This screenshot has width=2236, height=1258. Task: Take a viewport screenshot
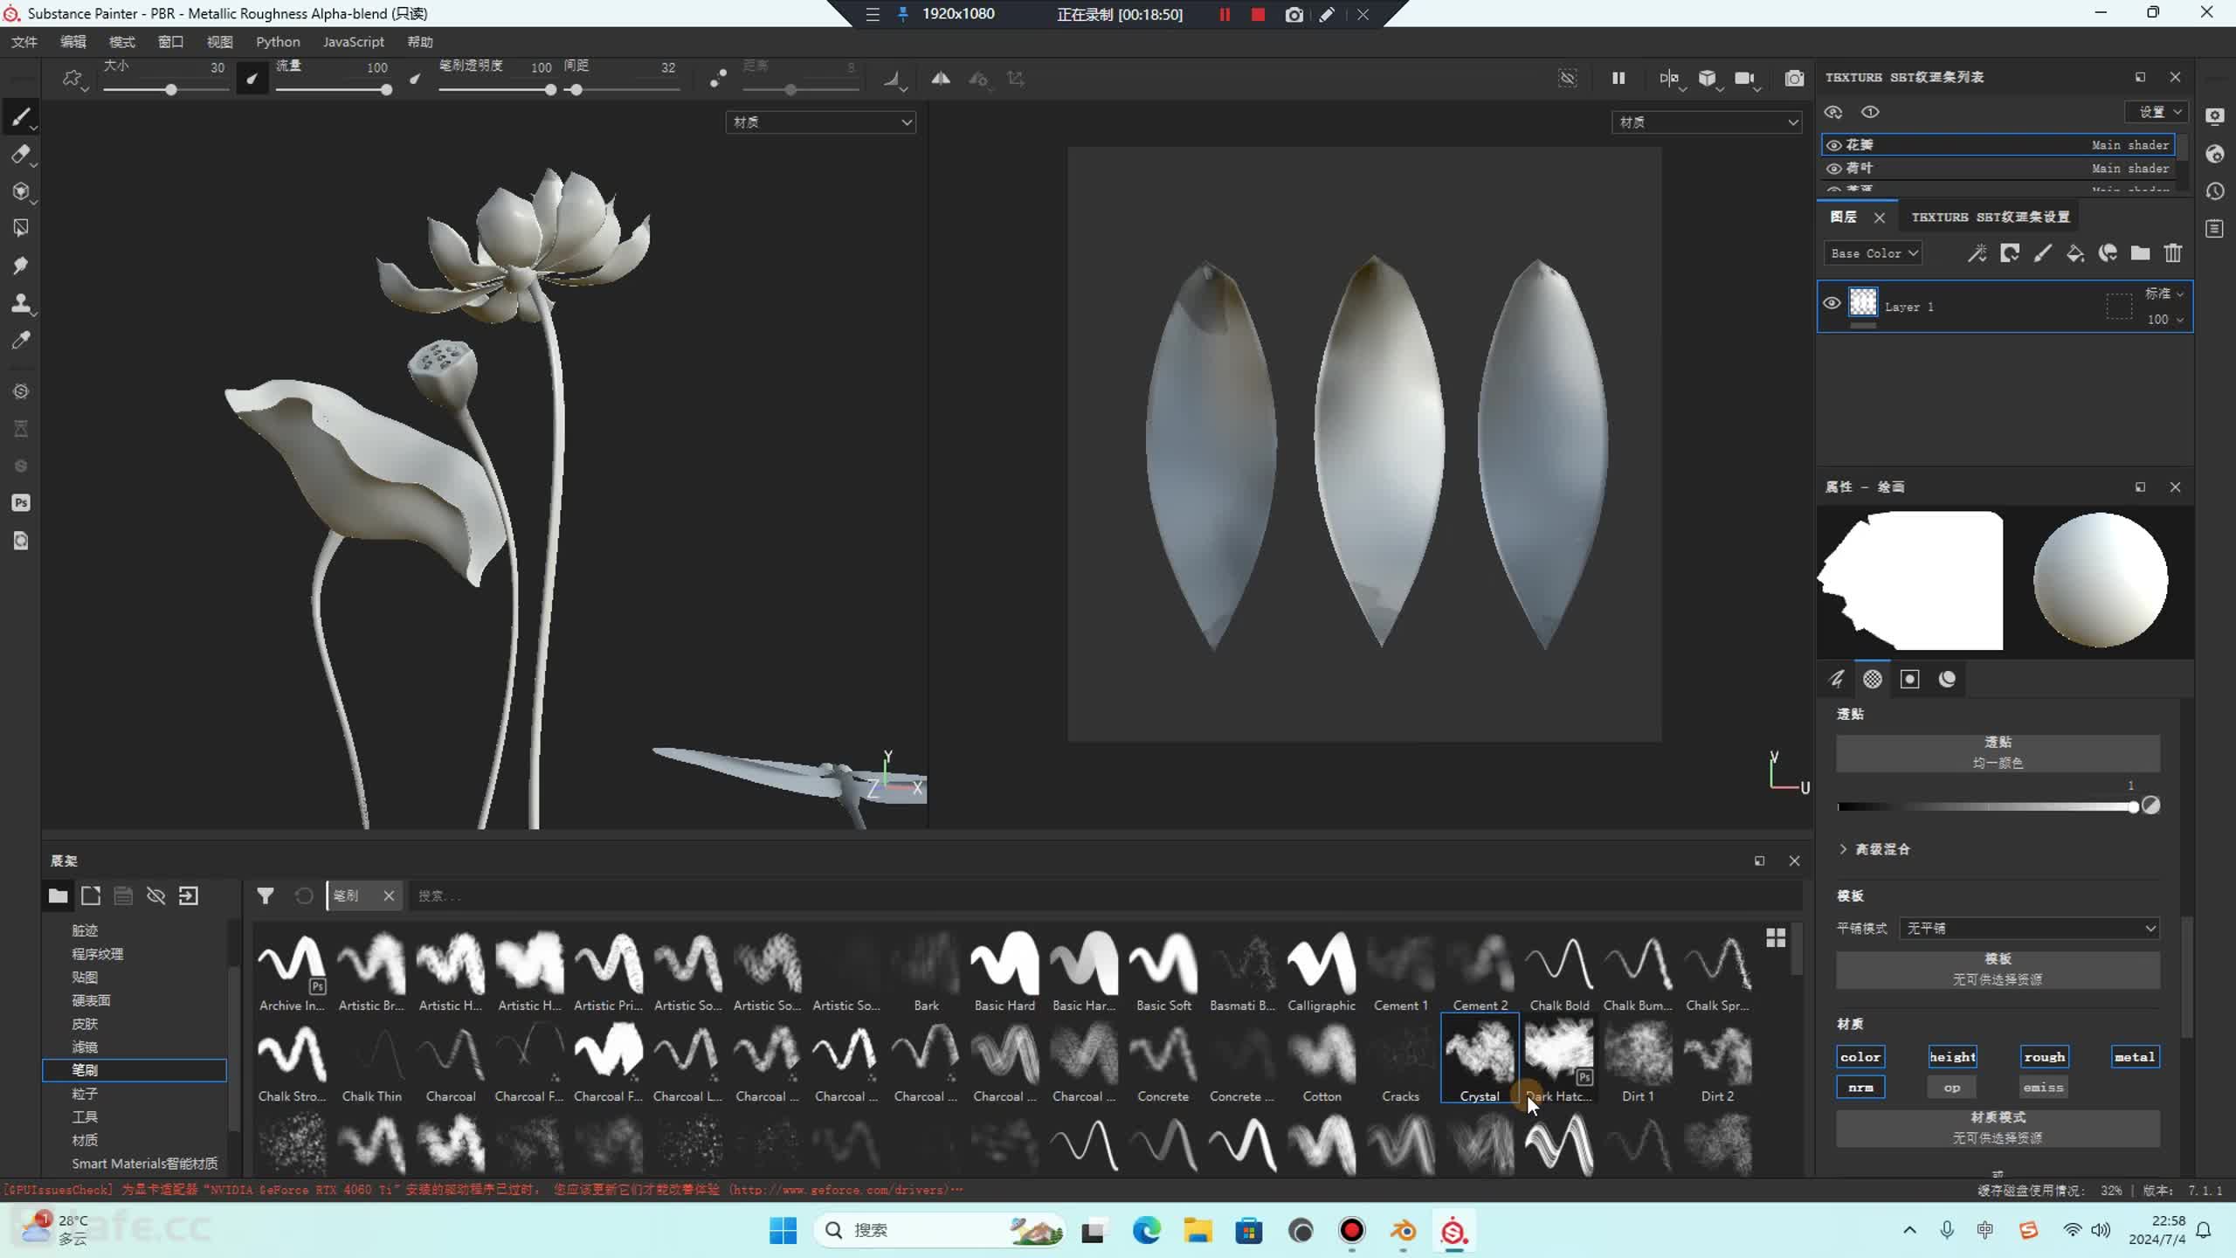coord(1794,79)
